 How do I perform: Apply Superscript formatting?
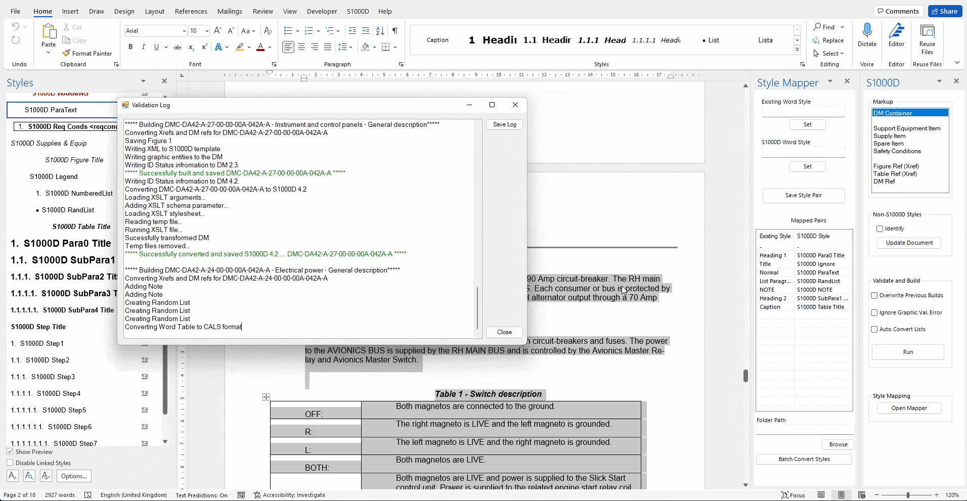tap(204, 47)
